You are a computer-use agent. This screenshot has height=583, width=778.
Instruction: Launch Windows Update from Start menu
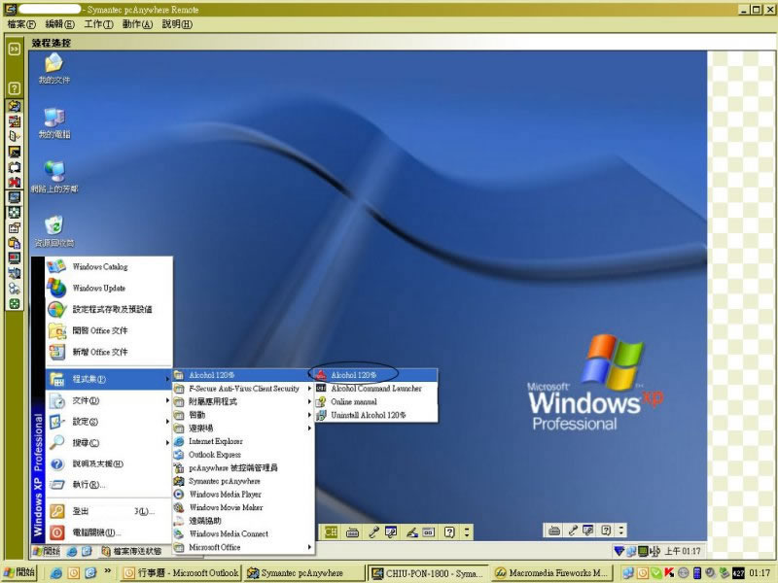pos(109,288)
